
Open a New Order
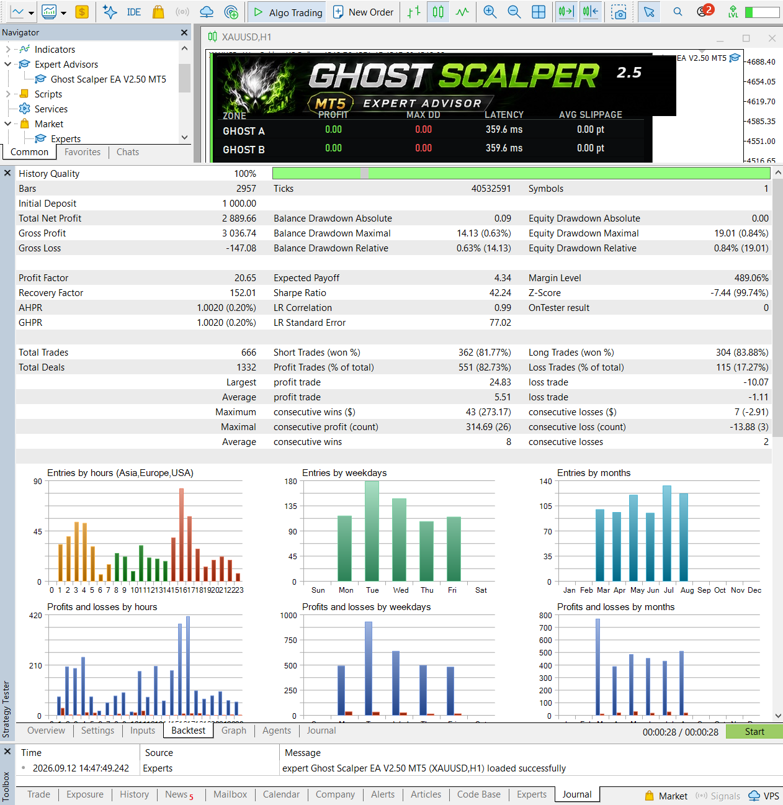(x=364, y=12)
